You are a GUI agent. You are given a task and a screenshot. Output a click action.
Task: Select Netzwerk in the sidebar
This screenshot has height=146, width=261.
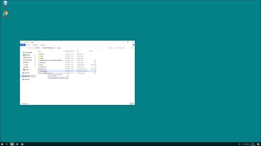pyautogui.click(x=27, y=79)
